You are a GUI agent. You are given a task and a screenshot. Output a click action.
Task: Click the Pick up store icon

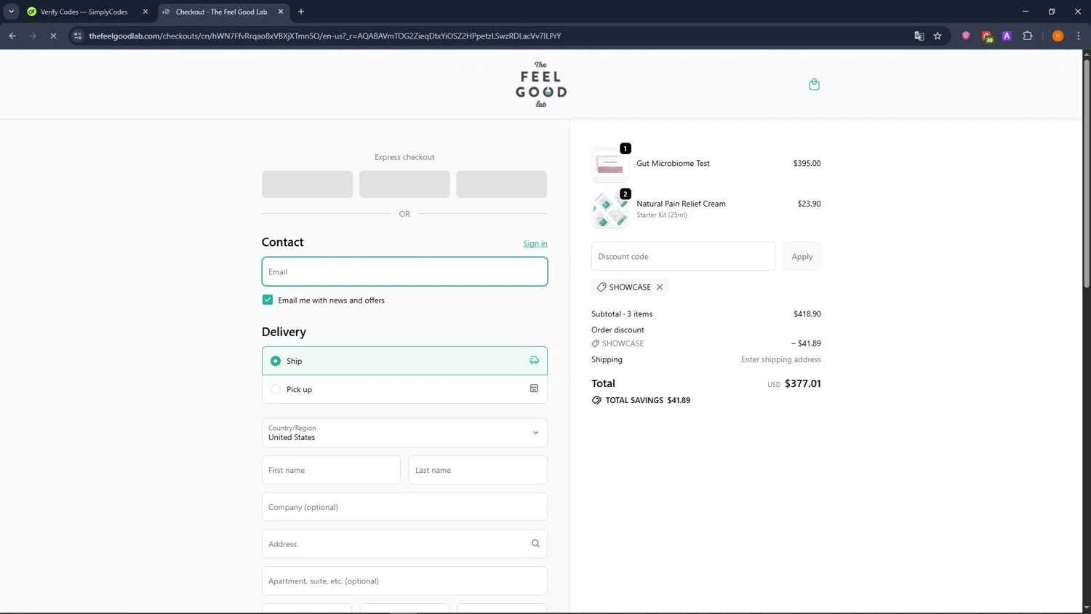(534, 388)
